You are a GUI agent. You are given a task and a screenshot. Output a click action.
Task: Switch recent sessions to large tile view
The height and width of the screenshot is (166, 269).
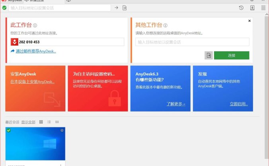coord(41,122)
